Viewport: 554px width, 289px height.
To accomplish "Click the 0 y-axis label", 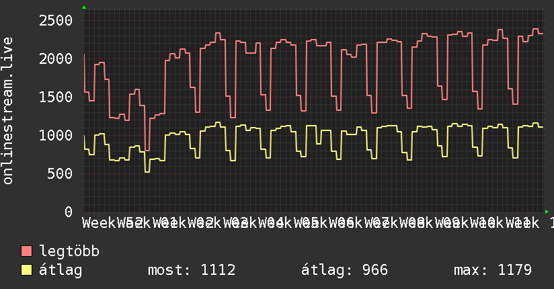I will 69,212.
